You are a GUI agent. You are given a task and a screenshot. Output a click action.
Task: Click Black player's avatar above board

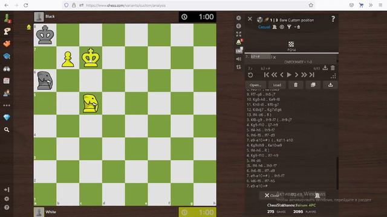click(x=39, y=17)
